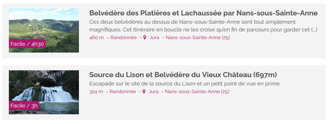The image size is (330, 124).
Task: Open Nans-sous-Sainte-Anne (25) in second card
Action: pyautogui.click(x=197, y=92)
